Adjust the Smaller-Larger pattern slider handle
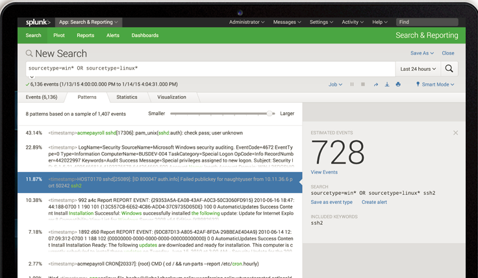The image size is (478, 278). (x=270, y=113)
